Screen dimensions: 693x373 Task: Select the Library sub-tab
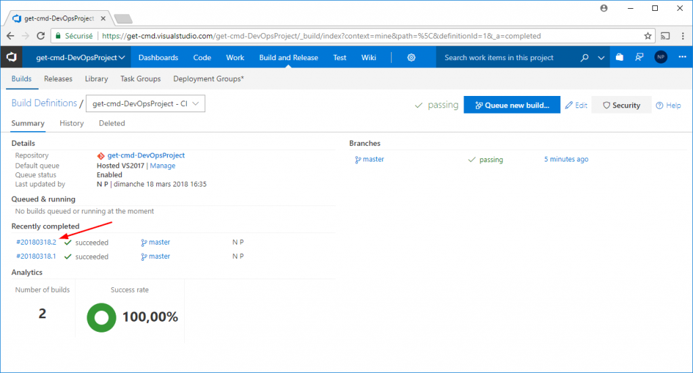(x=96, y=78)
